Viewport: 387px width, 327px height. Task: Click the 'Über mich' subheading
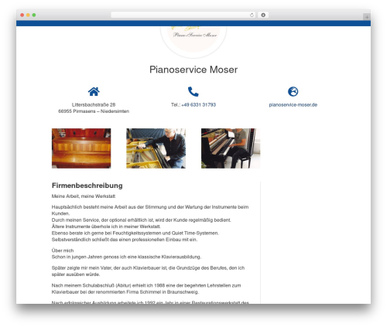pyautogui.click(x=63, y=250)
